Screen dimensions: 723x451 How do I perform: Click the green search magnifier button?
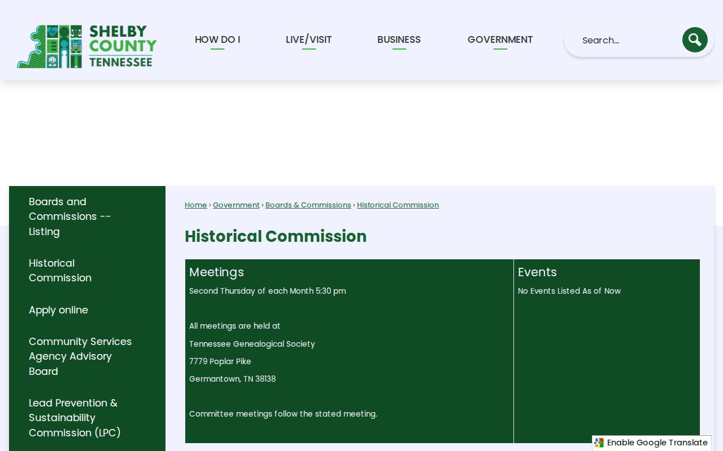695,40
